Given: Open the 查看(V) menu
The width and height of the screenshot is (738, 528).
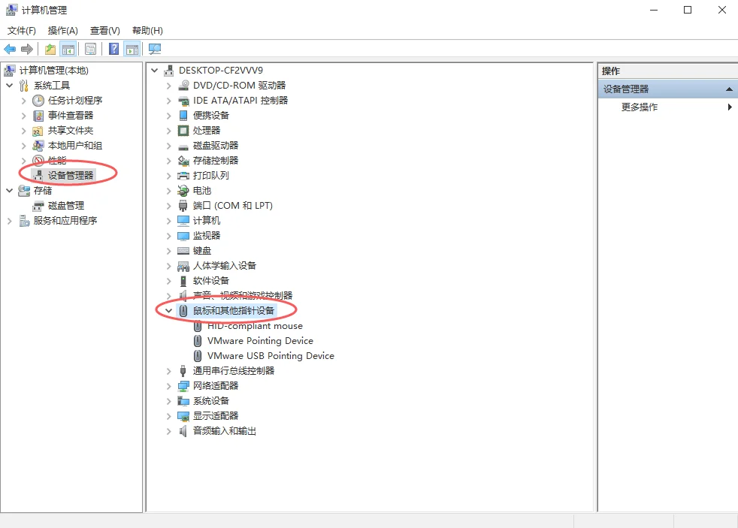Looking at the screenshot, I should [105, 31].
